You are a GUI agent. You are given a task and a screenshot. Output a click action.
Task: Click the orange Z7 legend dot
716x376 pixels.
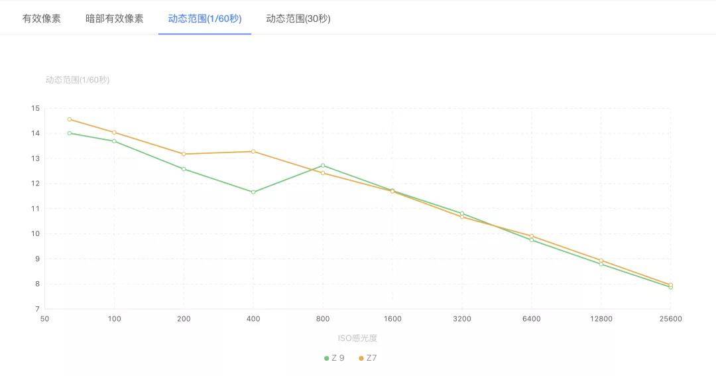click(x=361, y=358)
